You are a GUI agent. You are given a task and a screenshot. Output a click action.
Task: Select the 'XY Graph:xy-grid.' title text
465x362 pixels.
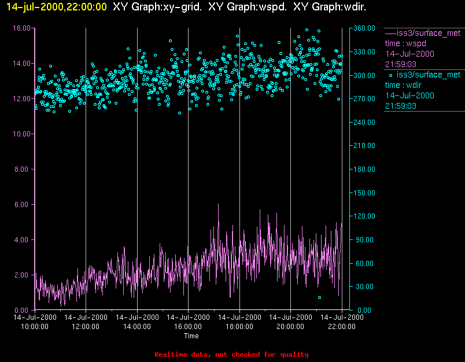pos(157,6)
